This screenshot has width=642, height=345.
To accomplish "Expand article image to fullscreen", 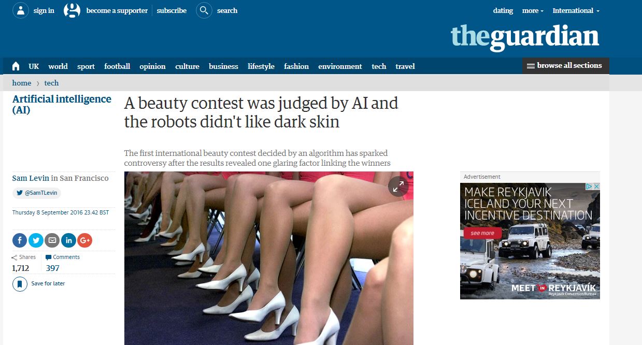I will pos(398,187).
